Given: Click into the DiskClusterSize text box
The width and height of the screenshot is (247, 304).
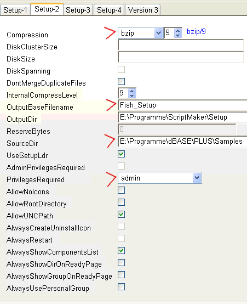Looking at the screenshot, I should click(x=181, y=46).
